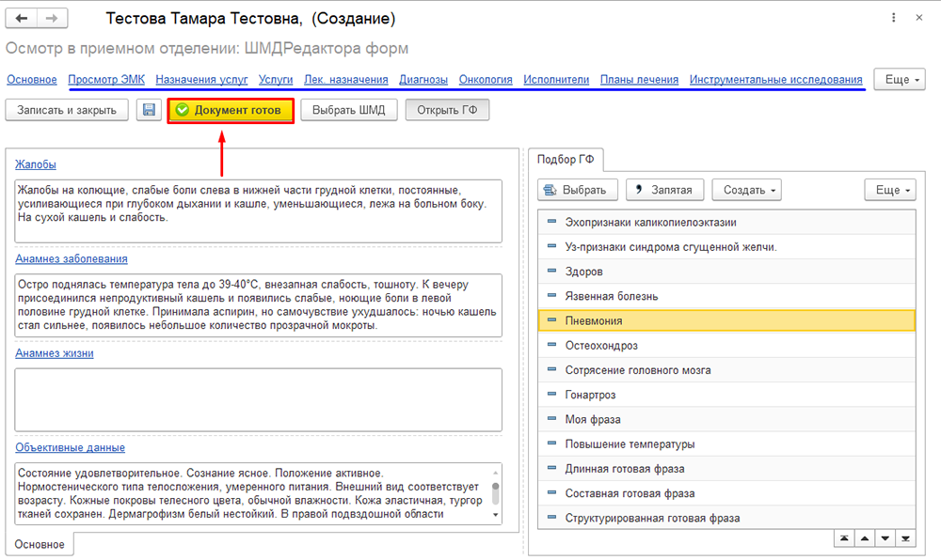Open the Просмотр ЭМК section
Image resolution: width=941 pixels, height=560 pixels.
106,80
